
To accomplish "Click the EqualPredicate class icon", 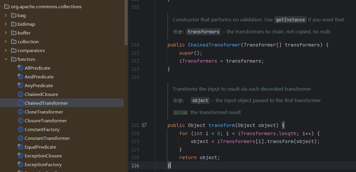I will [21, 147].
